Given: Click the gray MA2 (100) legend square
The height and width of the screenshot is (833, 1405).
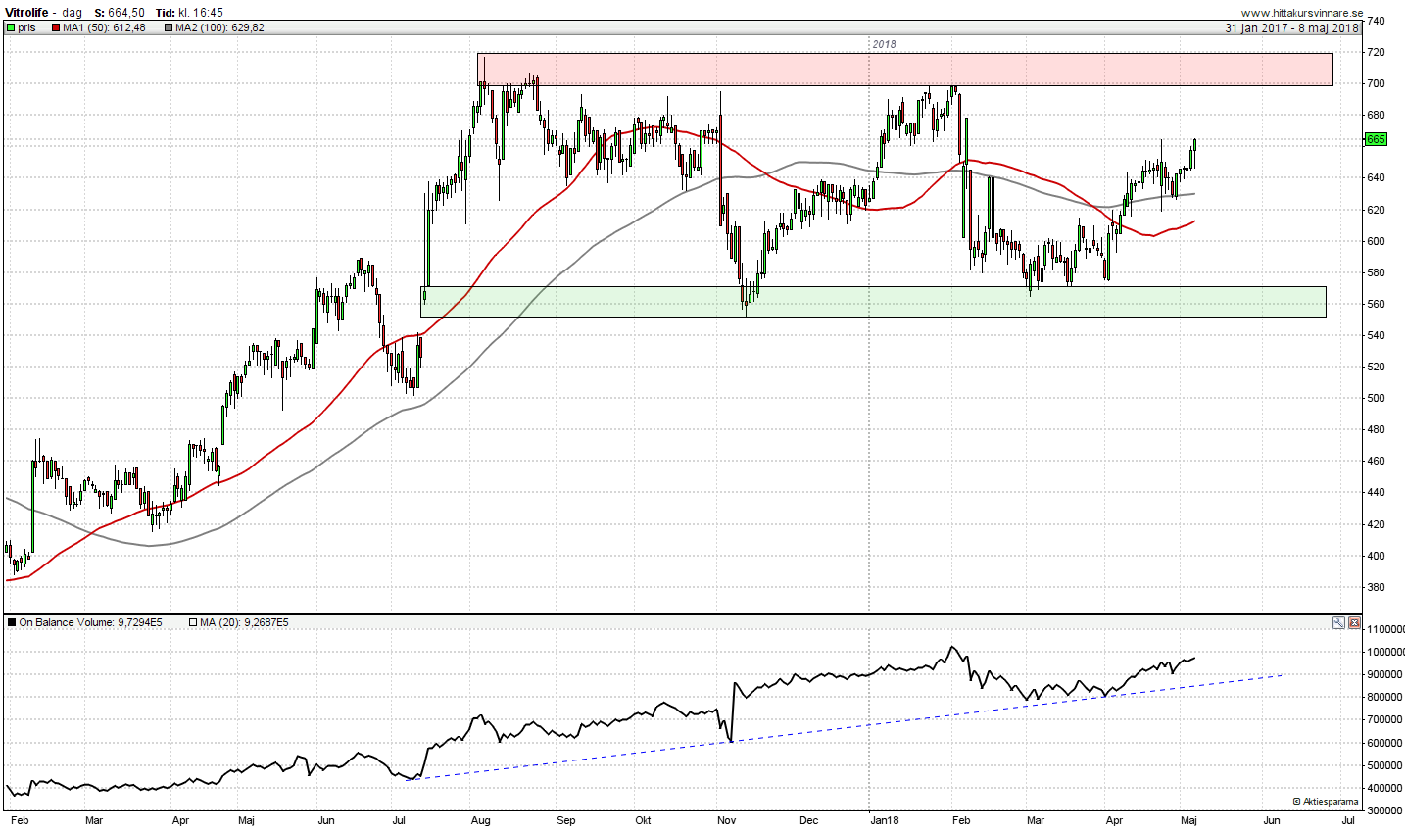Looking at the screenshot, I should pyautogui.click(x=169, y=27).
